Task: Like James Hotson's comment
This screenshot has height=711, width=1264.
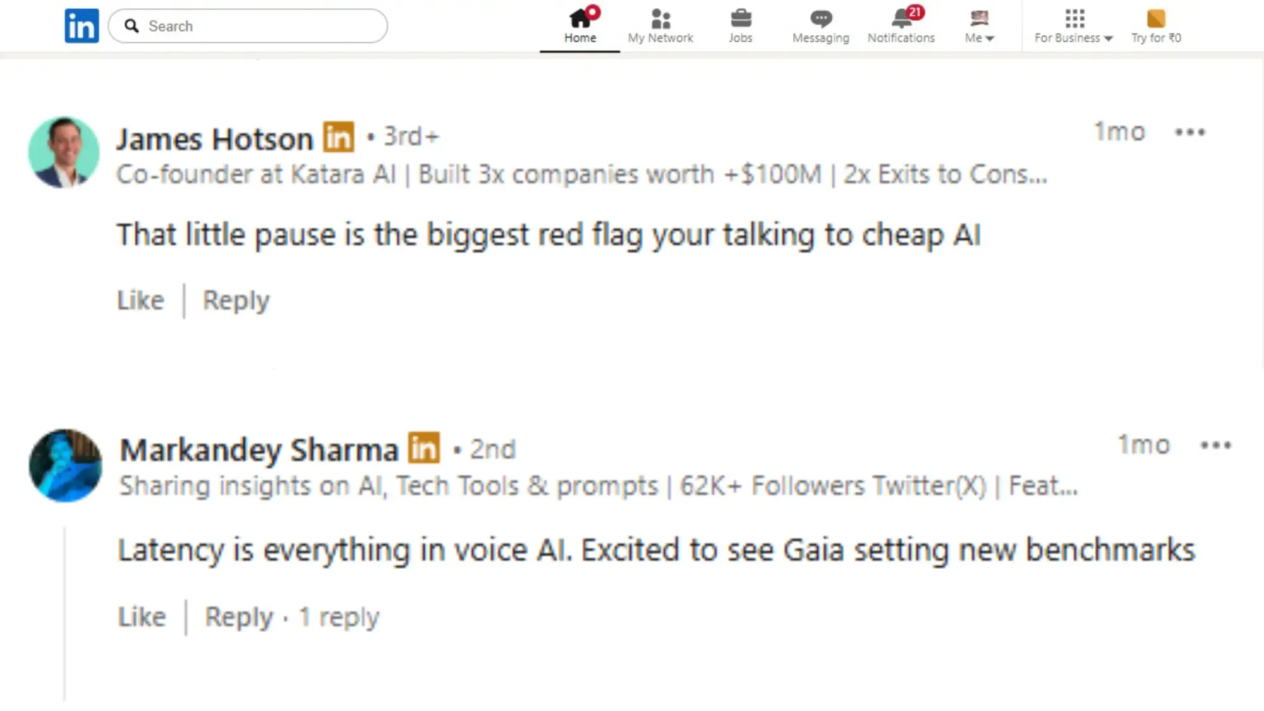Action: pos(141,300)
